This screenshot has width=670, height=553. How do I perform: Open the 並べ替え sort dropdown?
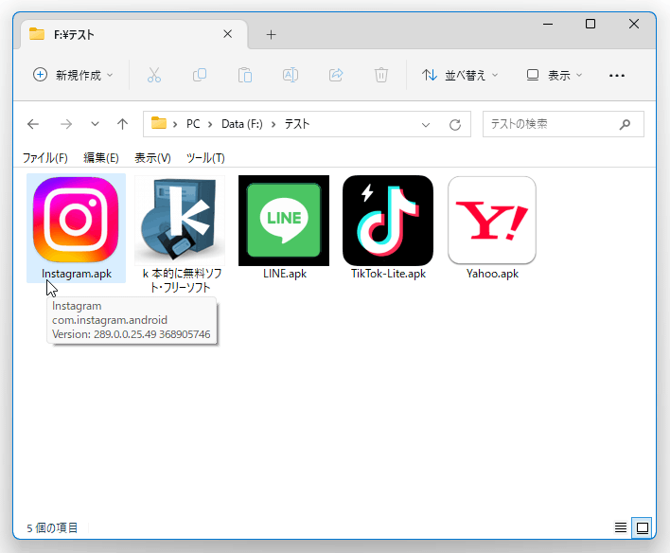(460, 75)
